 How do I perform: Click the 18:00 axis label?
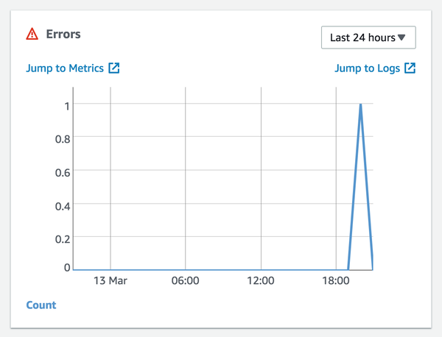click(336, 280)
